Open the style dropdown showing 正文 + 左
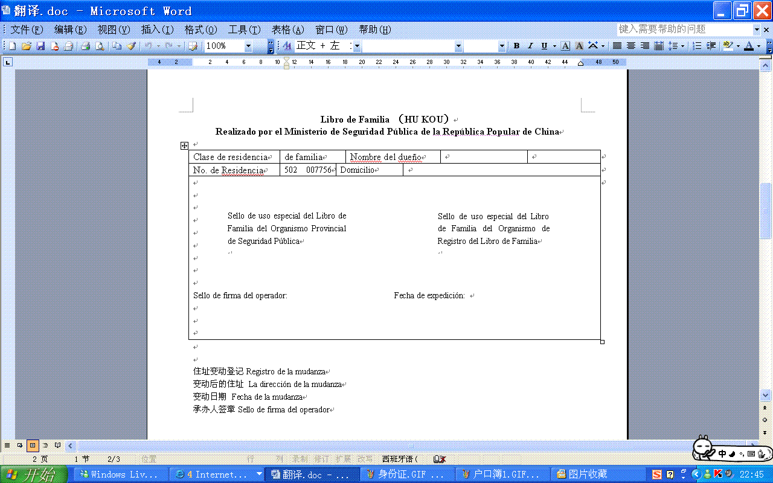This screenshot has width=773, height=483. [x=357, y=46]
